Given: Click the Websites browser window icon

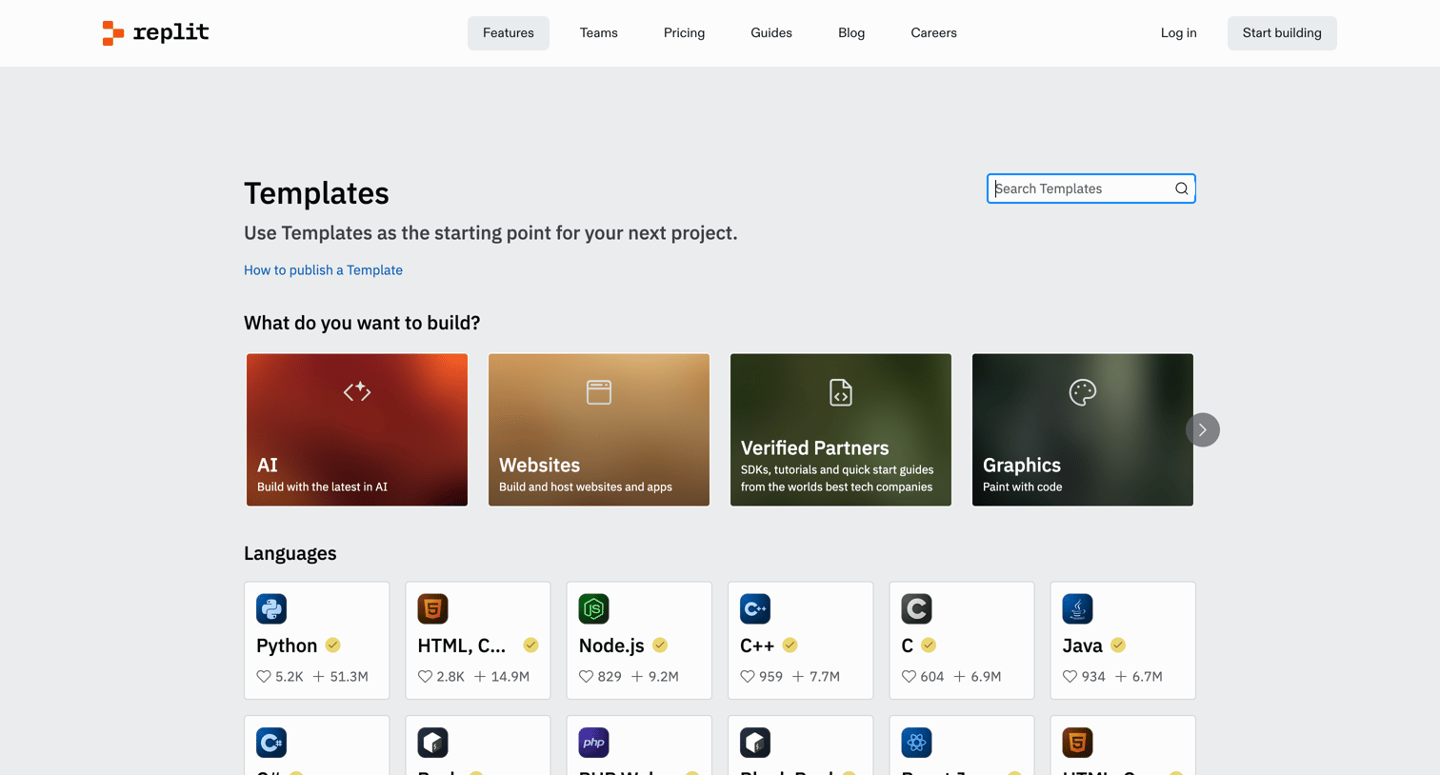Looking at the screenshot, I should tap(599, 392).
